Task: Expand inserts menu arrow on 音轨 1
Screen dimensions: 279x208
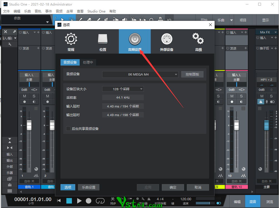Action: coord(35,32)
